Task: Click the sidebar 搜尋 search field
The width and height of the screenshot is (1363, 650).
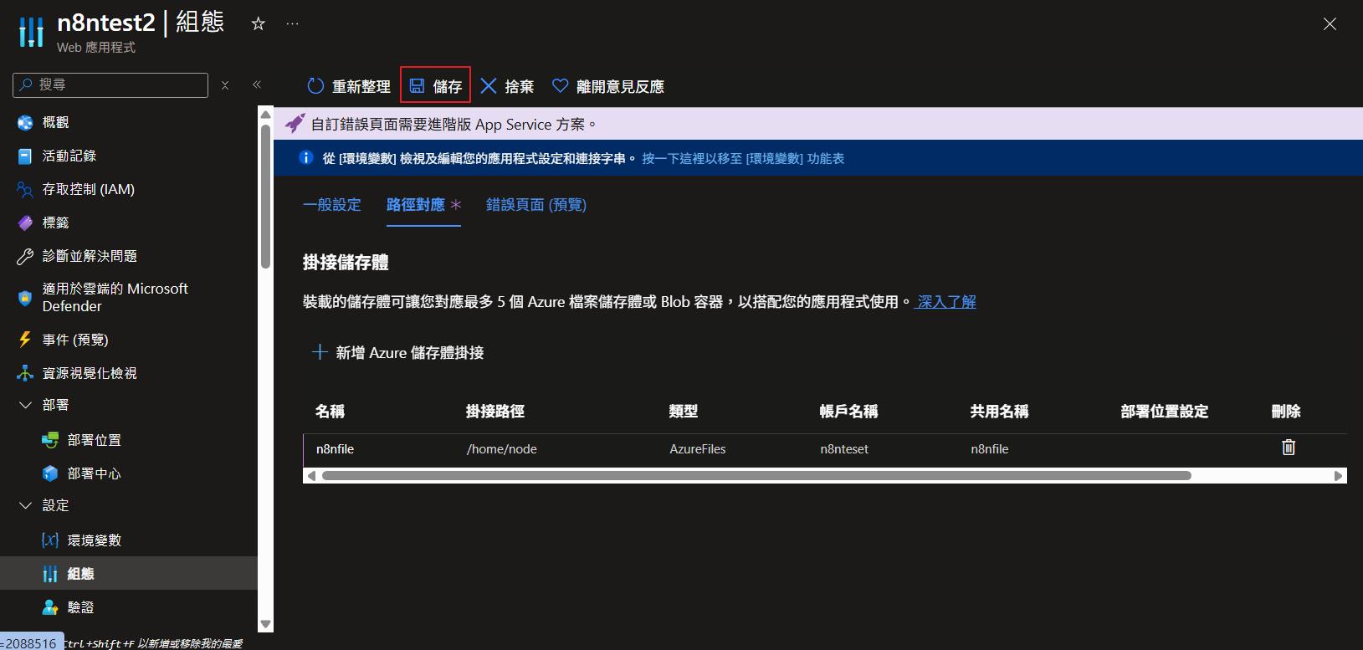Action: click(110, 85)
